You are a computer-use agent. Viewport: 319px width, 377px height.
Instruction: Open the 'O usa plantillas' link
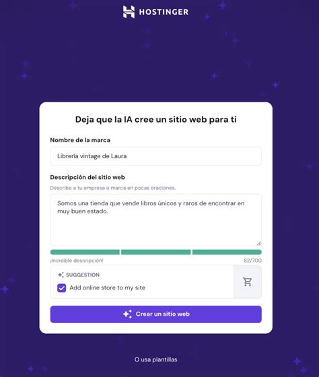pyautogui.click(x=155, y=359)
